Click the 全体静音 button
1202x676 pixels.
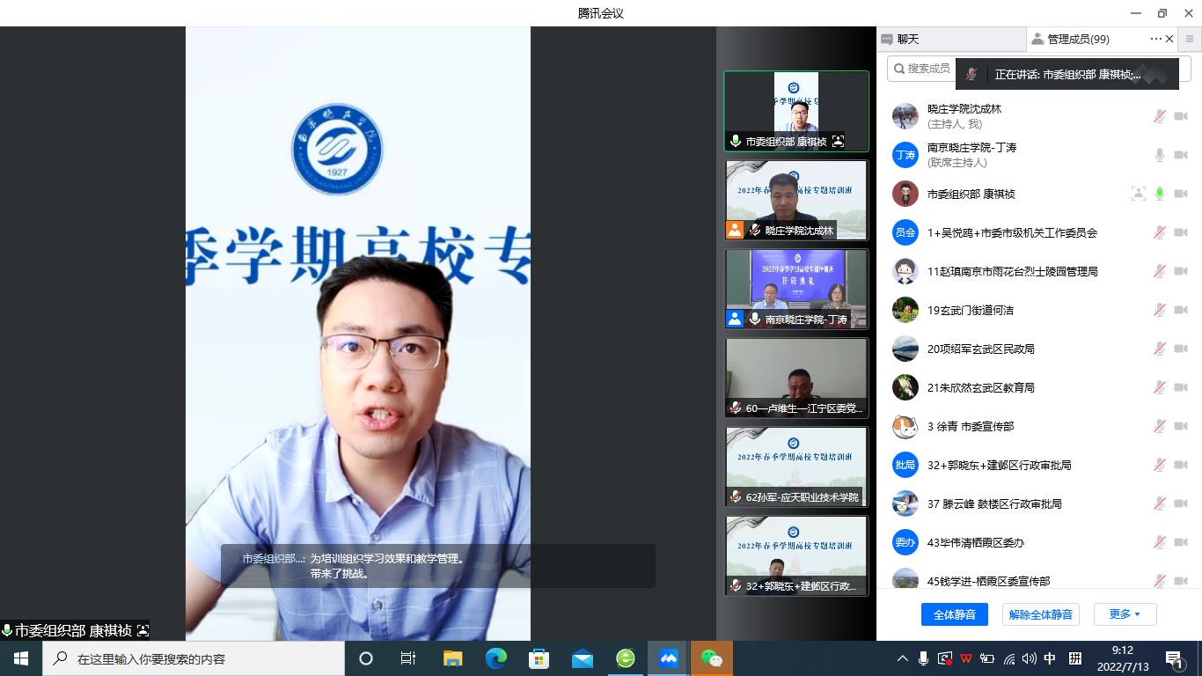[x=954, y=614]
